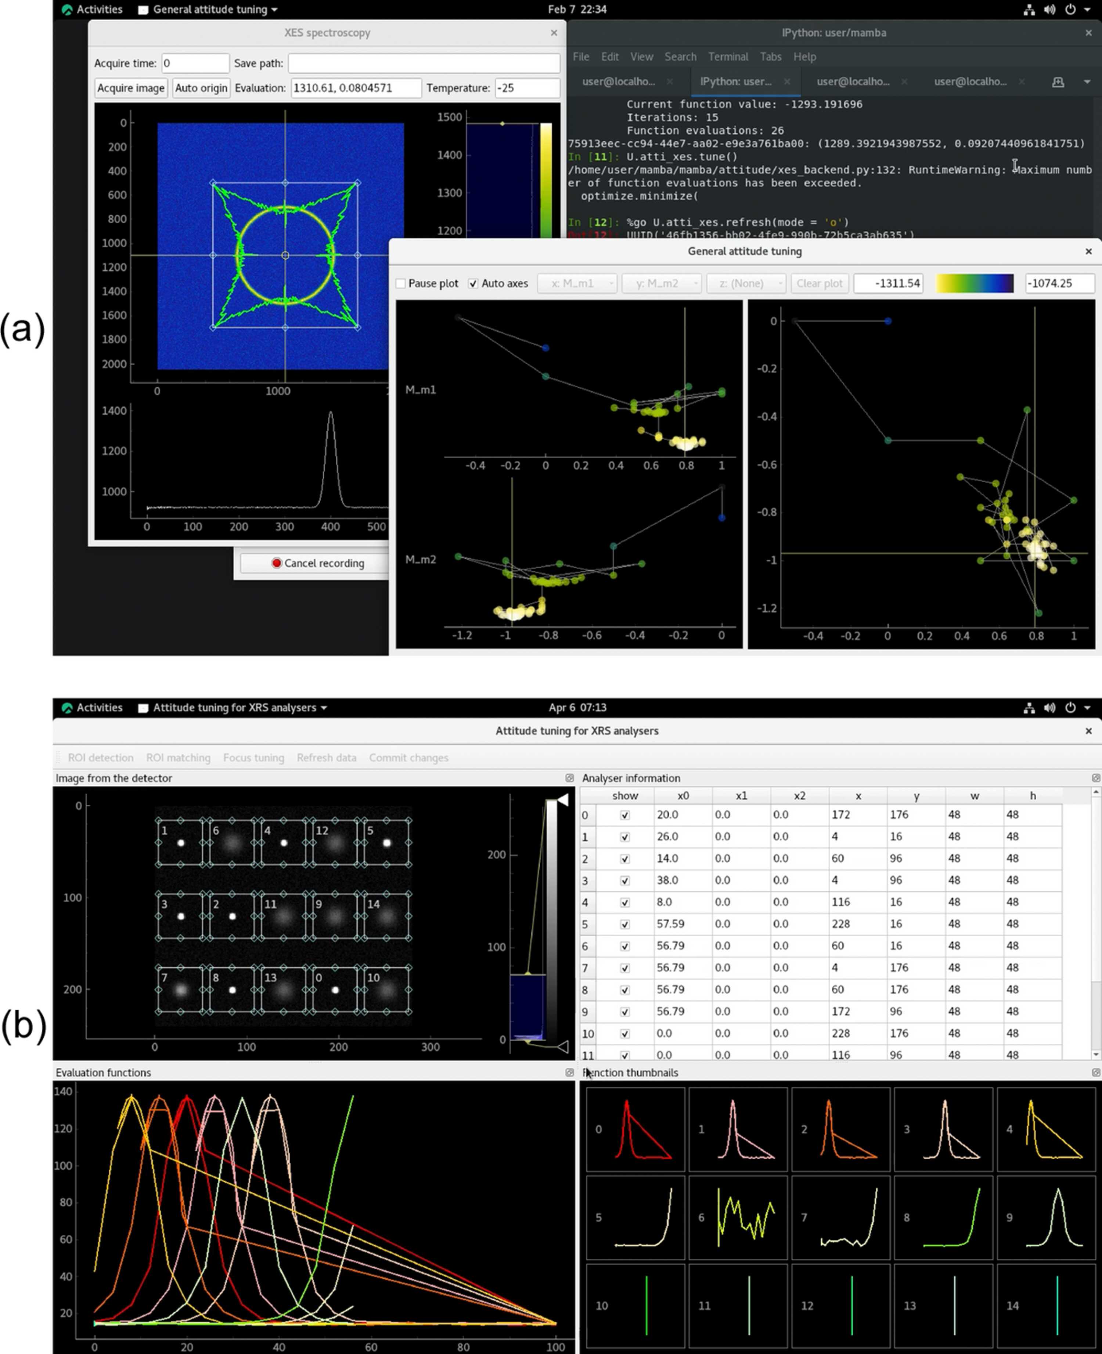Click the yellow-to-blue colormap gradient bar
1102x1354 pixels.
[x=975, y=283]
